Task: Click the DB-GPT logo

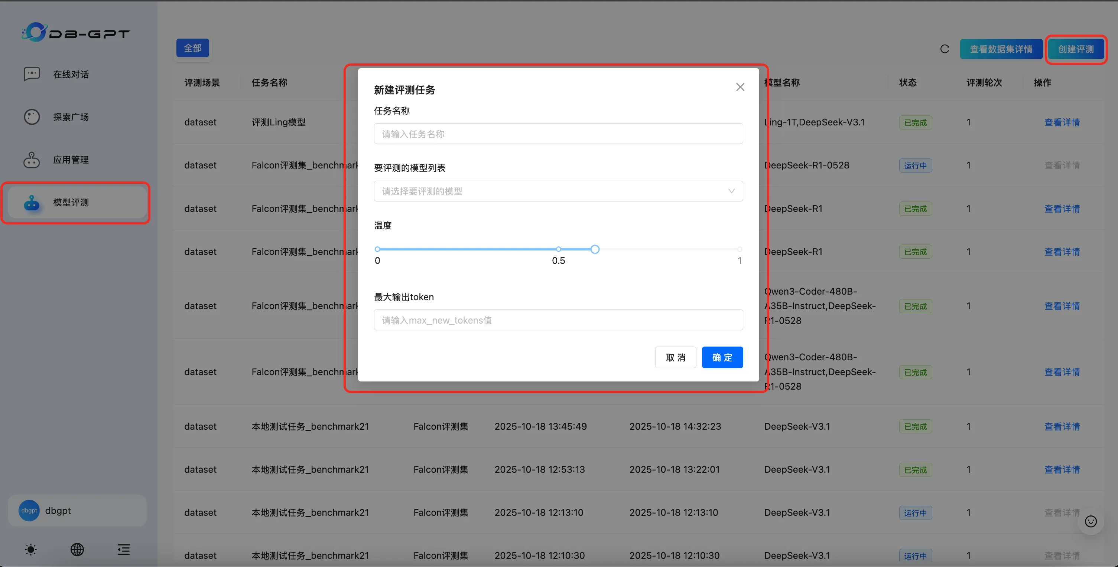Action: point(75,33)
